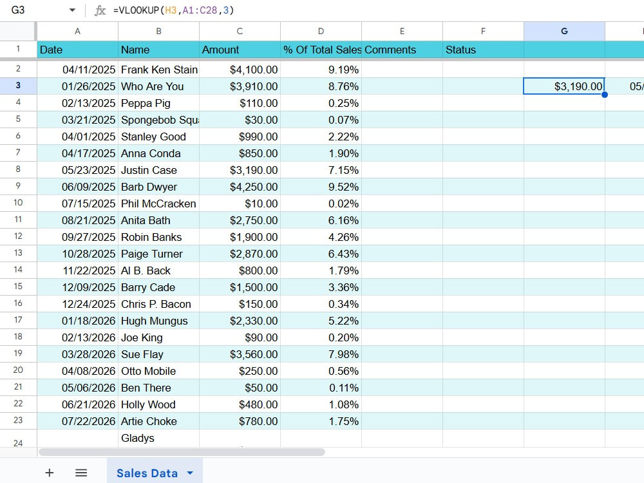Click the Name header cell
The height and width of the screenshot is (483, 644).
pyautogui.click(x=158, y=50)
